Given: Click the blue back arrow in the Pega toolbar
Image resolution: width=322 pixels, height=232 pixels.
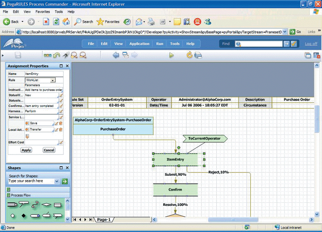Looking at the screenshot, I should (116, 55).
